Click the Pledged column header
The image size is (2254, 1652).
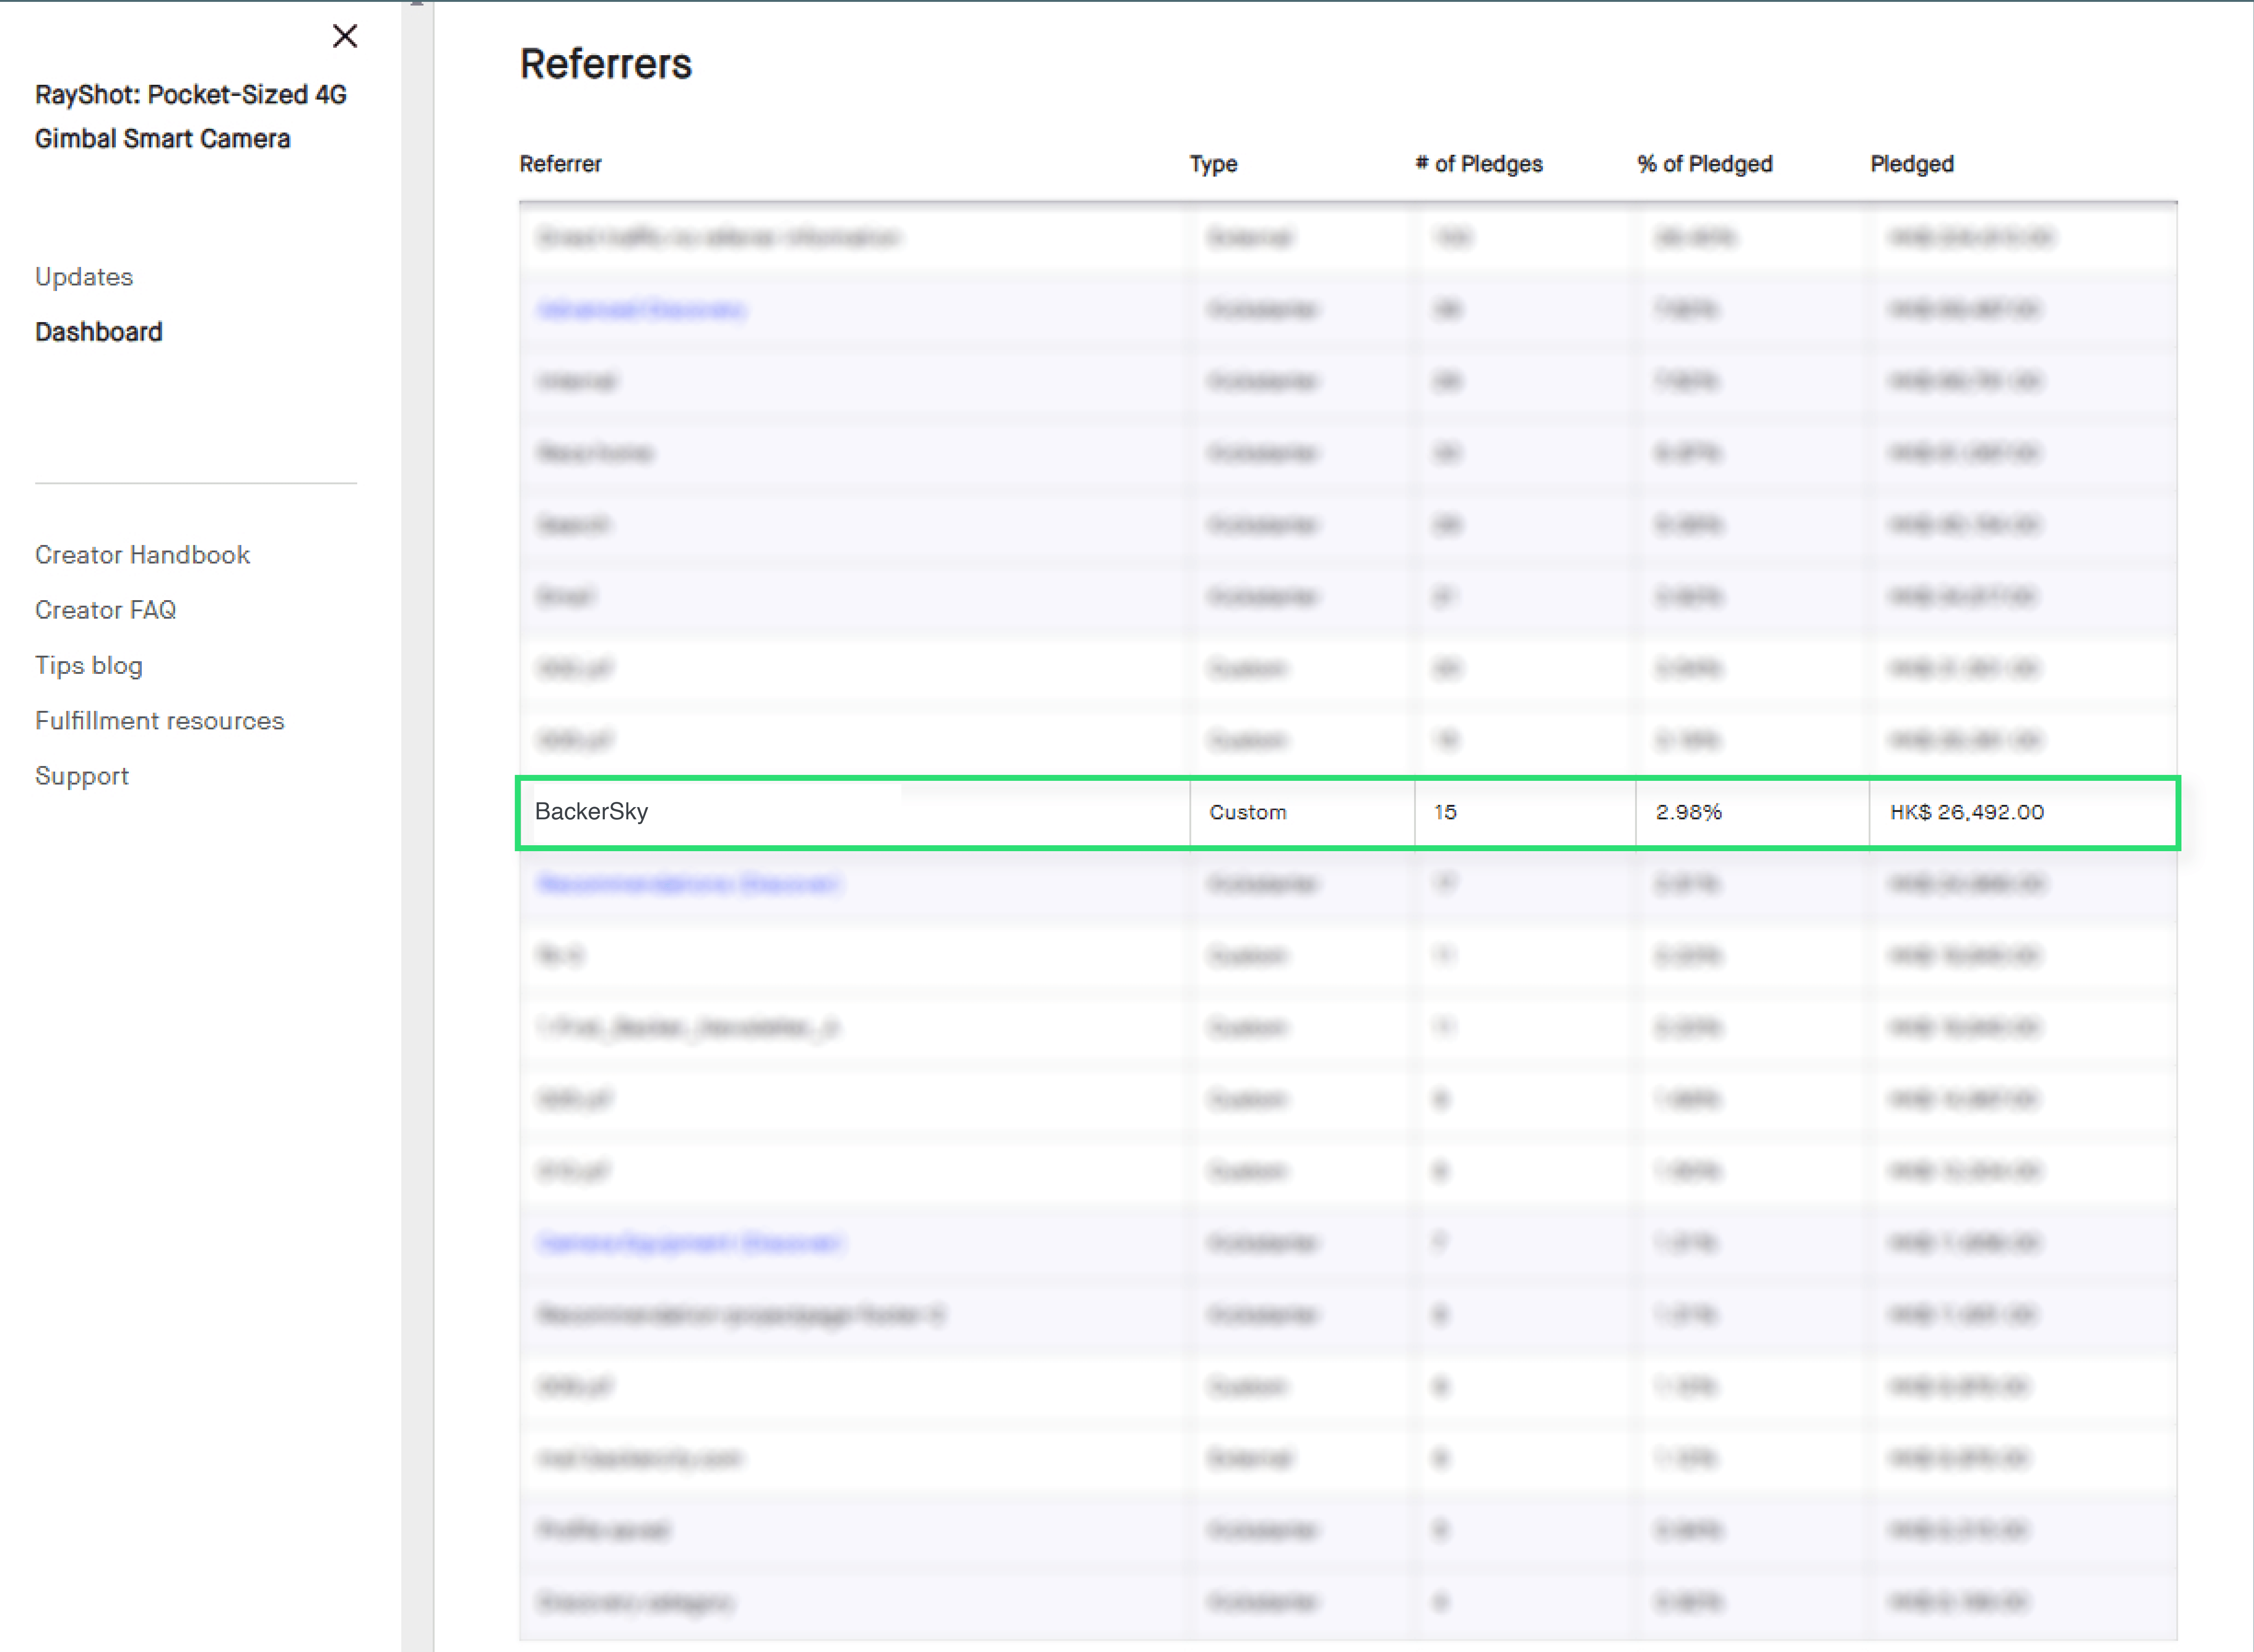(x=1912, y=164)
